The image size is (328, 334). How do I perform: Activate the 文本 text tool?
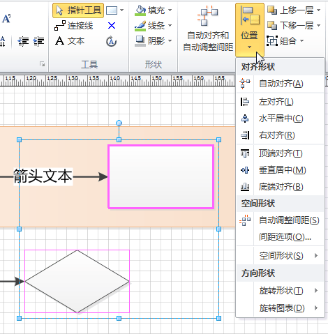tap(70, 41)
